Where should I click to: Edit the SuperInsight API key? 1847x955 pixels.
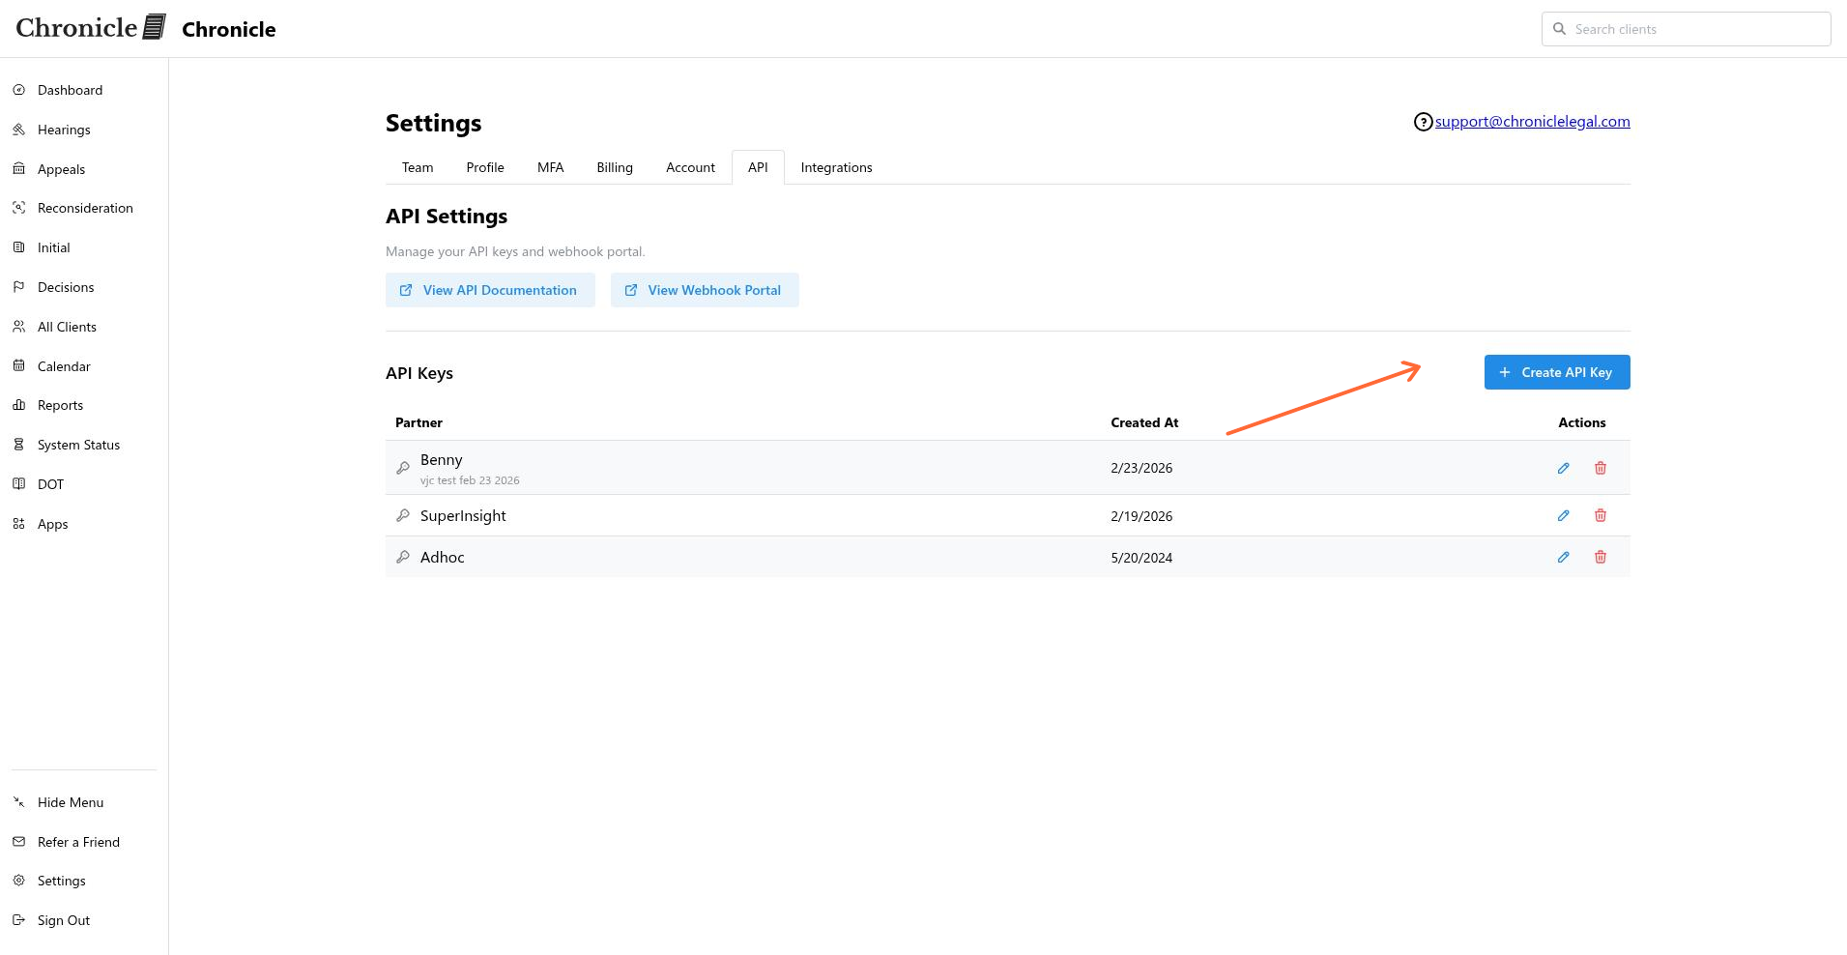click(1563, 515)
